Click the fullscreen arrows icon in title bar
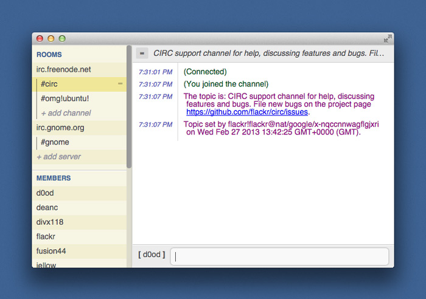426x299 pixels. pyautogui.click(x=388, y=38)
